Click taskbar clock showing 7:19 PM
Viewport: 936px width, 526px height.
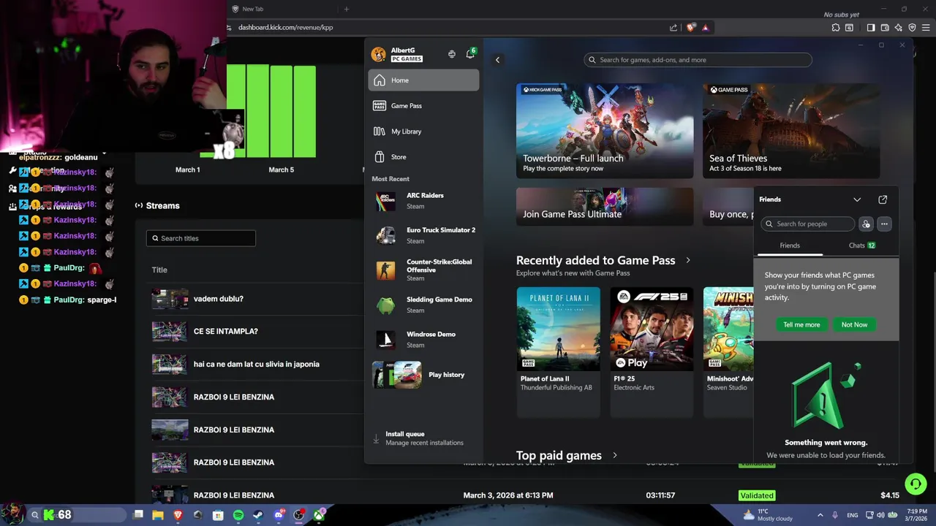916,515
